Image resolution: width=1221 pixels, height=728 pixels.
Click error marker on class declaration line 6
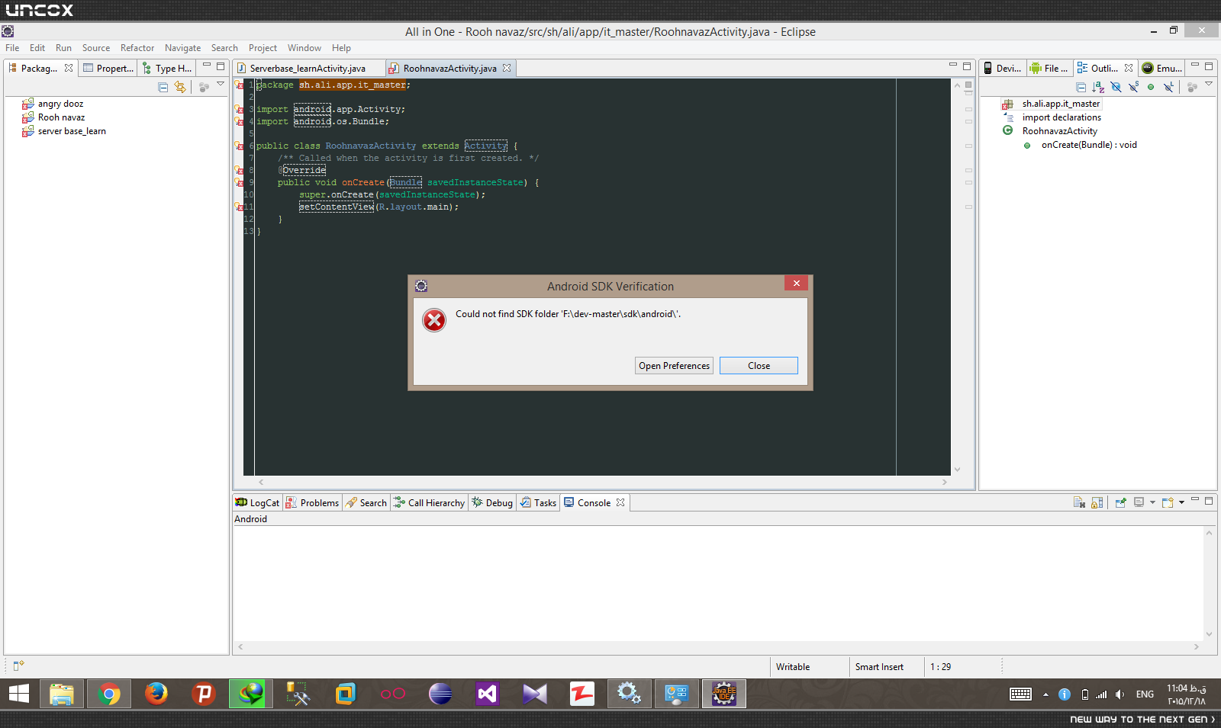coord(240,146)
